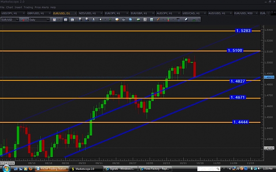Click the eraser tool icon

pos(186,19)
